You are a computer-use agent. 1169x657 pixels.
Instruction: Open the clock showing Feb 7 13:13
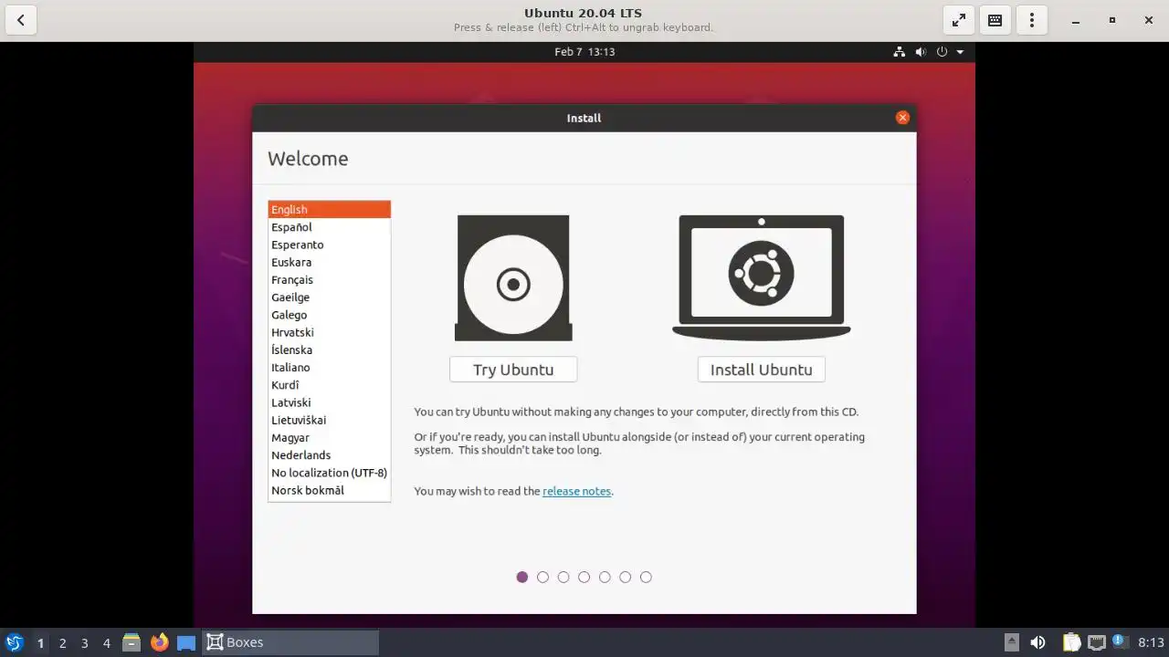(584, 52)
